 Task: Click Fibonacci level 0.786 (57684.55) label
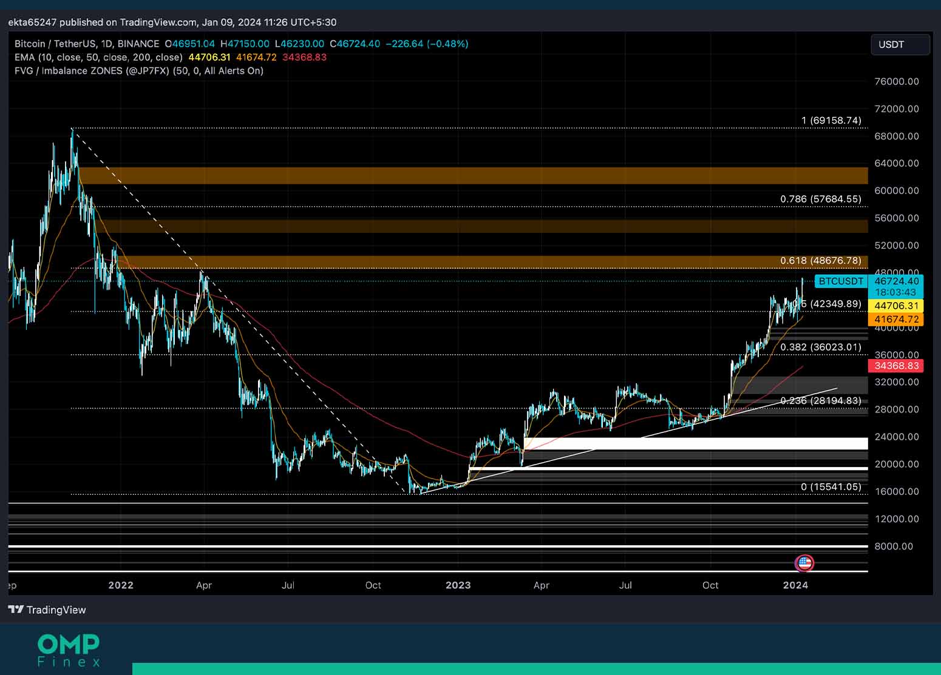(821, 199)
